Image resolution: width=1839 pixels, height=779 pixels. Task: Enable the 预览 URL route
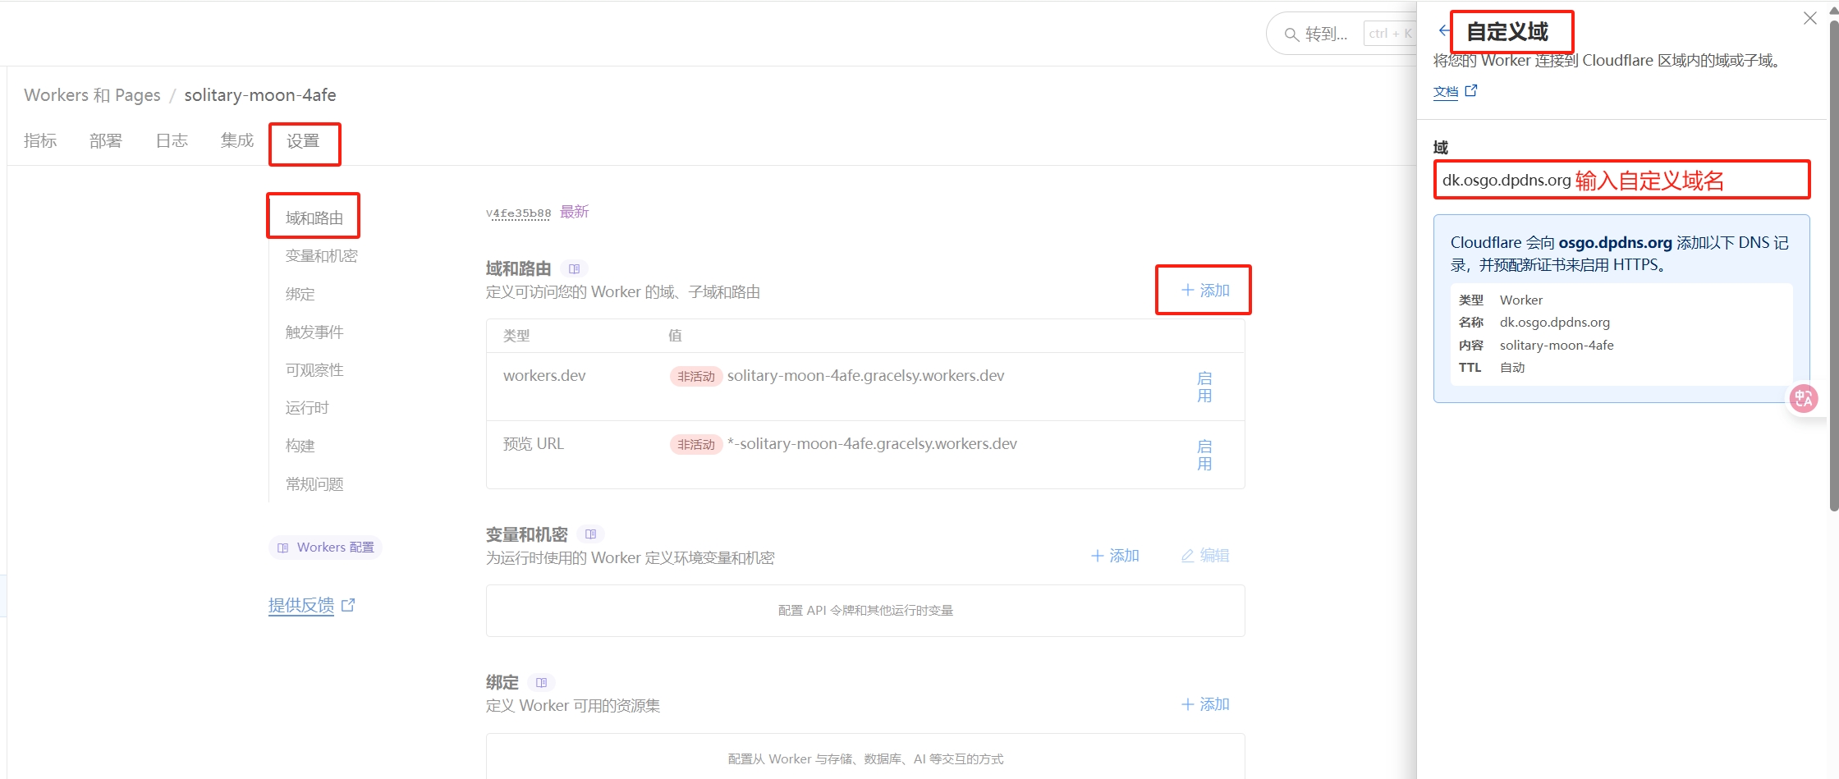click(x=1204, y=455)
